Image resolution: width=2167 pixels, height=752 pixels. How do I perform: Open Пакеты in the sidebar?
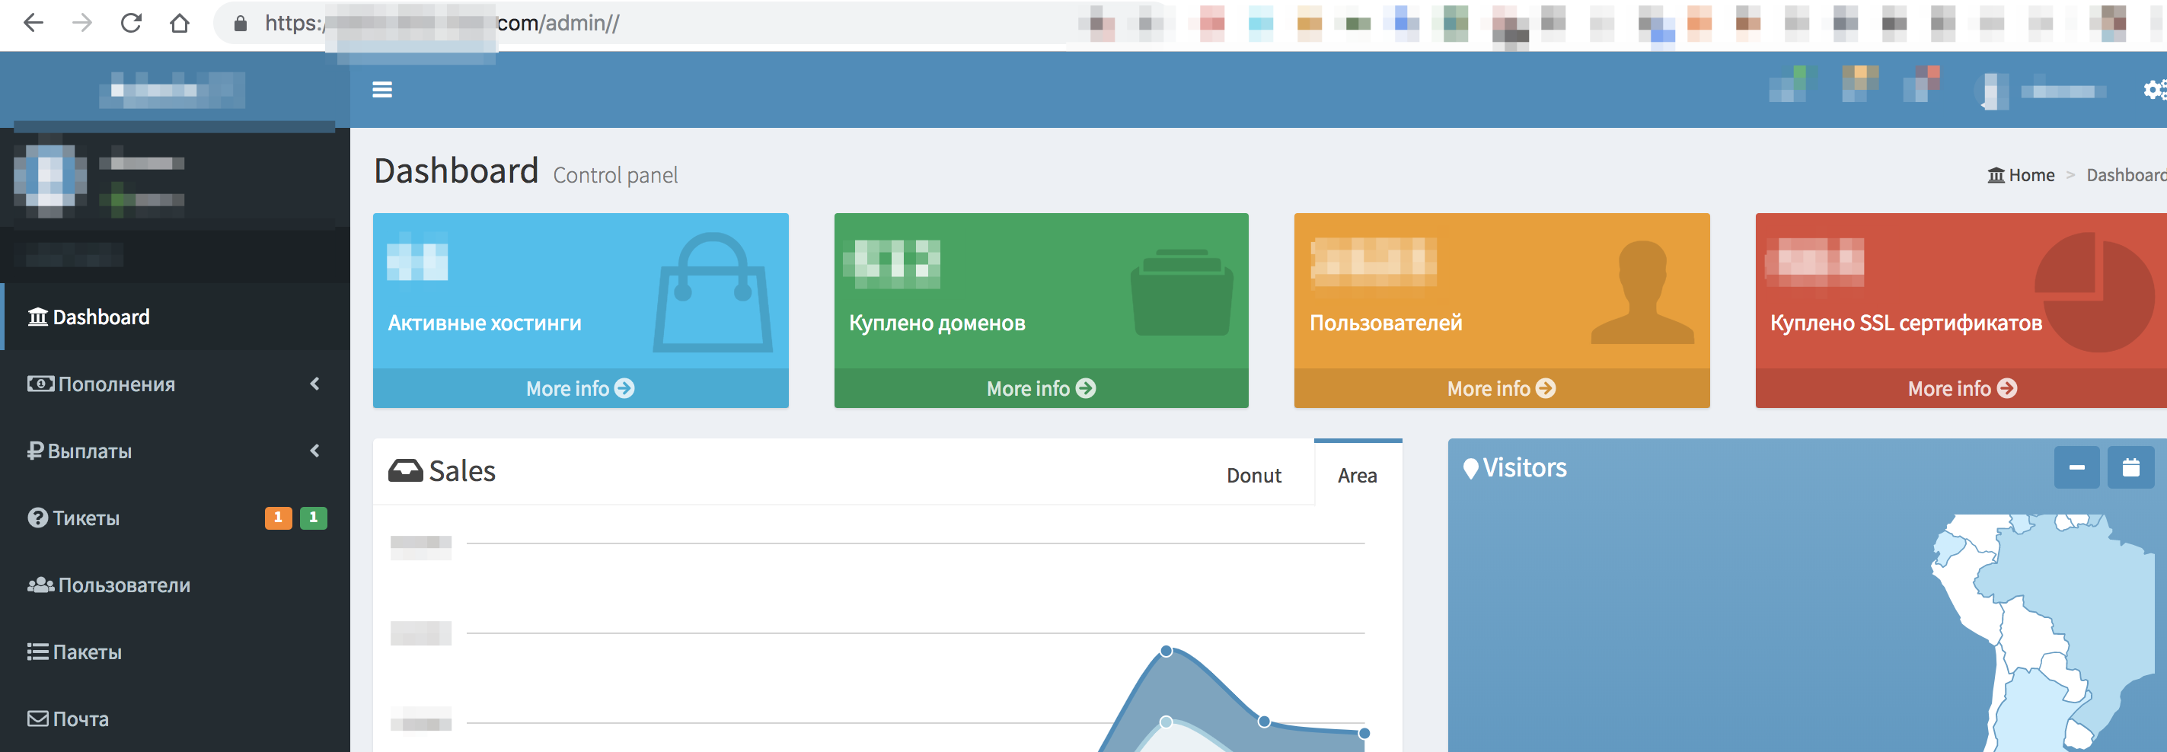click(x=175, y=653)
